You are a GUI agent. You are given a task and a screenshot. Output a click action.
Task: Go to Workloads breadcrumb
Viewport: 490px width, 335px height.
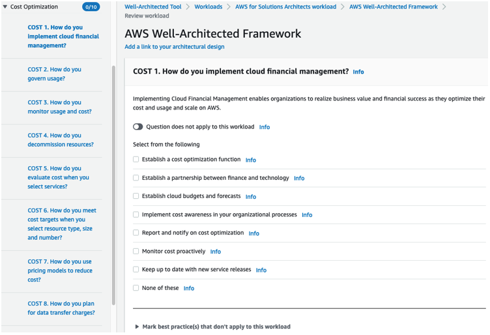[x=209, y=7]
